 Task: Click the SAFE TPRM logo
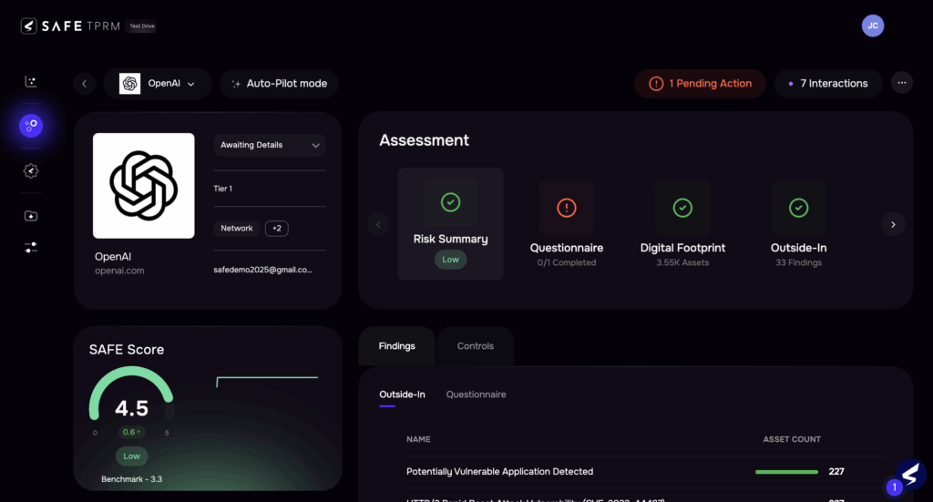[x=70, y=26]
